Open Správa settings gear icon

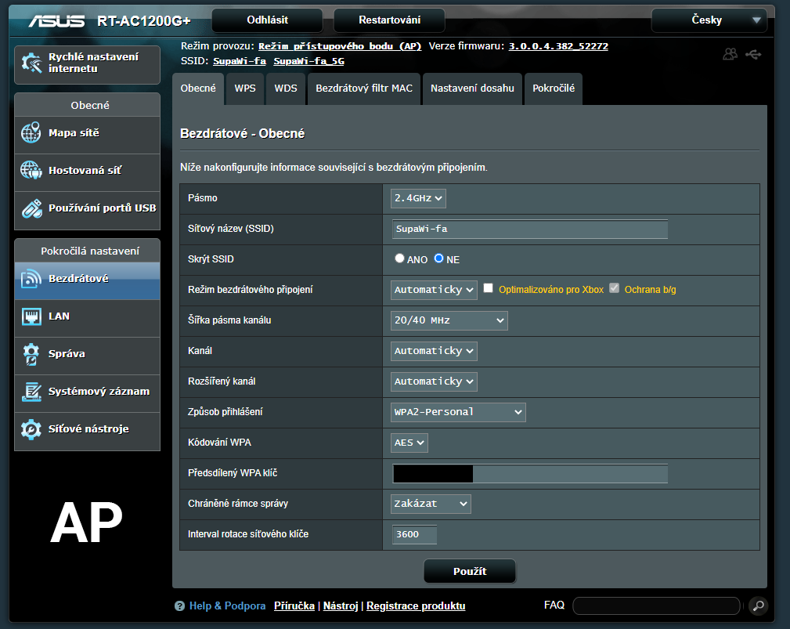(31, 354)
